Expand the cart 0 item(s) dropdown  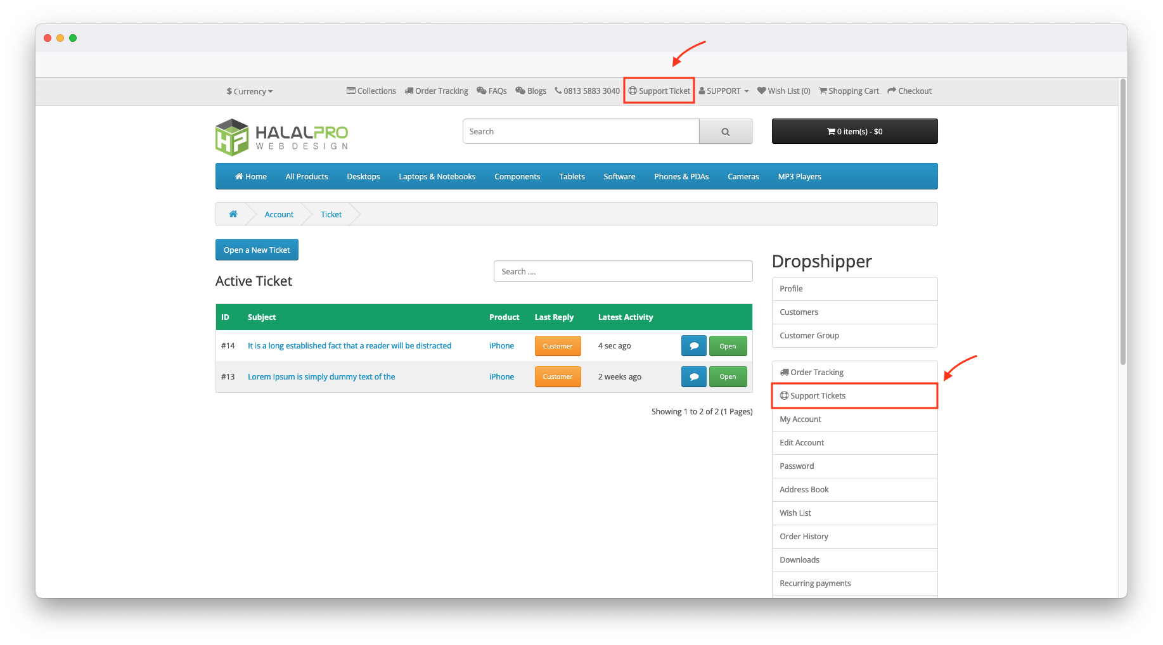coord(854,132)
